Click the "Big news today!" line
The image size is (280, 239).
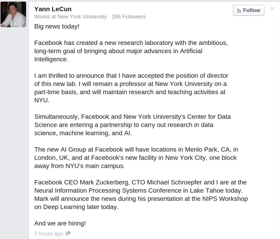(x=57, y=27)
